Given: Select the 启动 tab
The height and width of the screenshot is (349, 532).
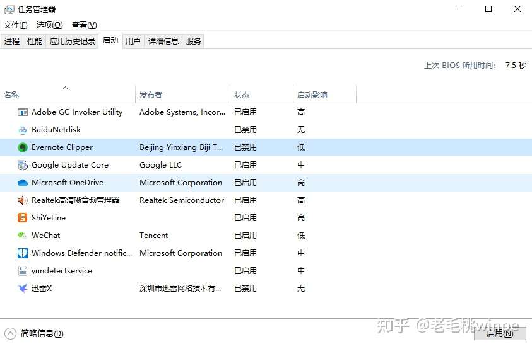Looking at the screenshot, I should point(110,41).
